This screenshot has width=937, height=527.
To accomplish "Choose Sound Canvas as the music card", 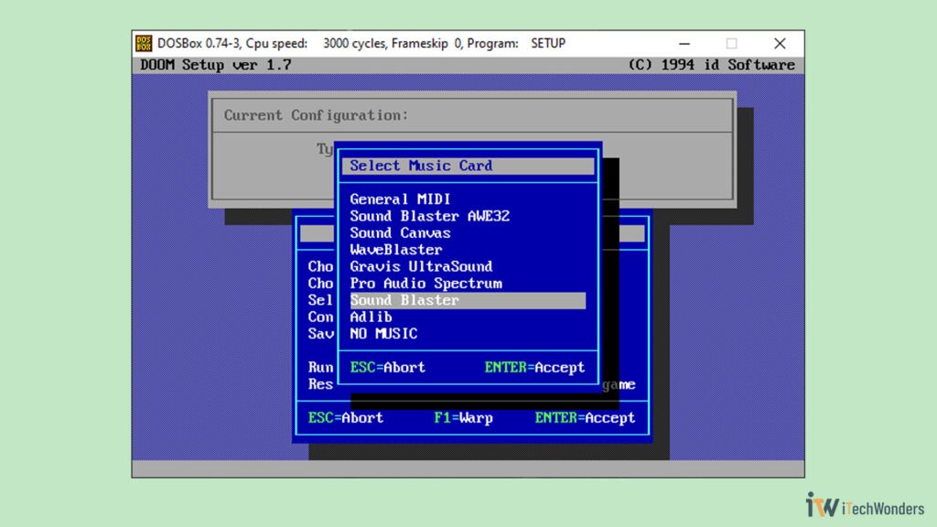I will click(399, 233).
